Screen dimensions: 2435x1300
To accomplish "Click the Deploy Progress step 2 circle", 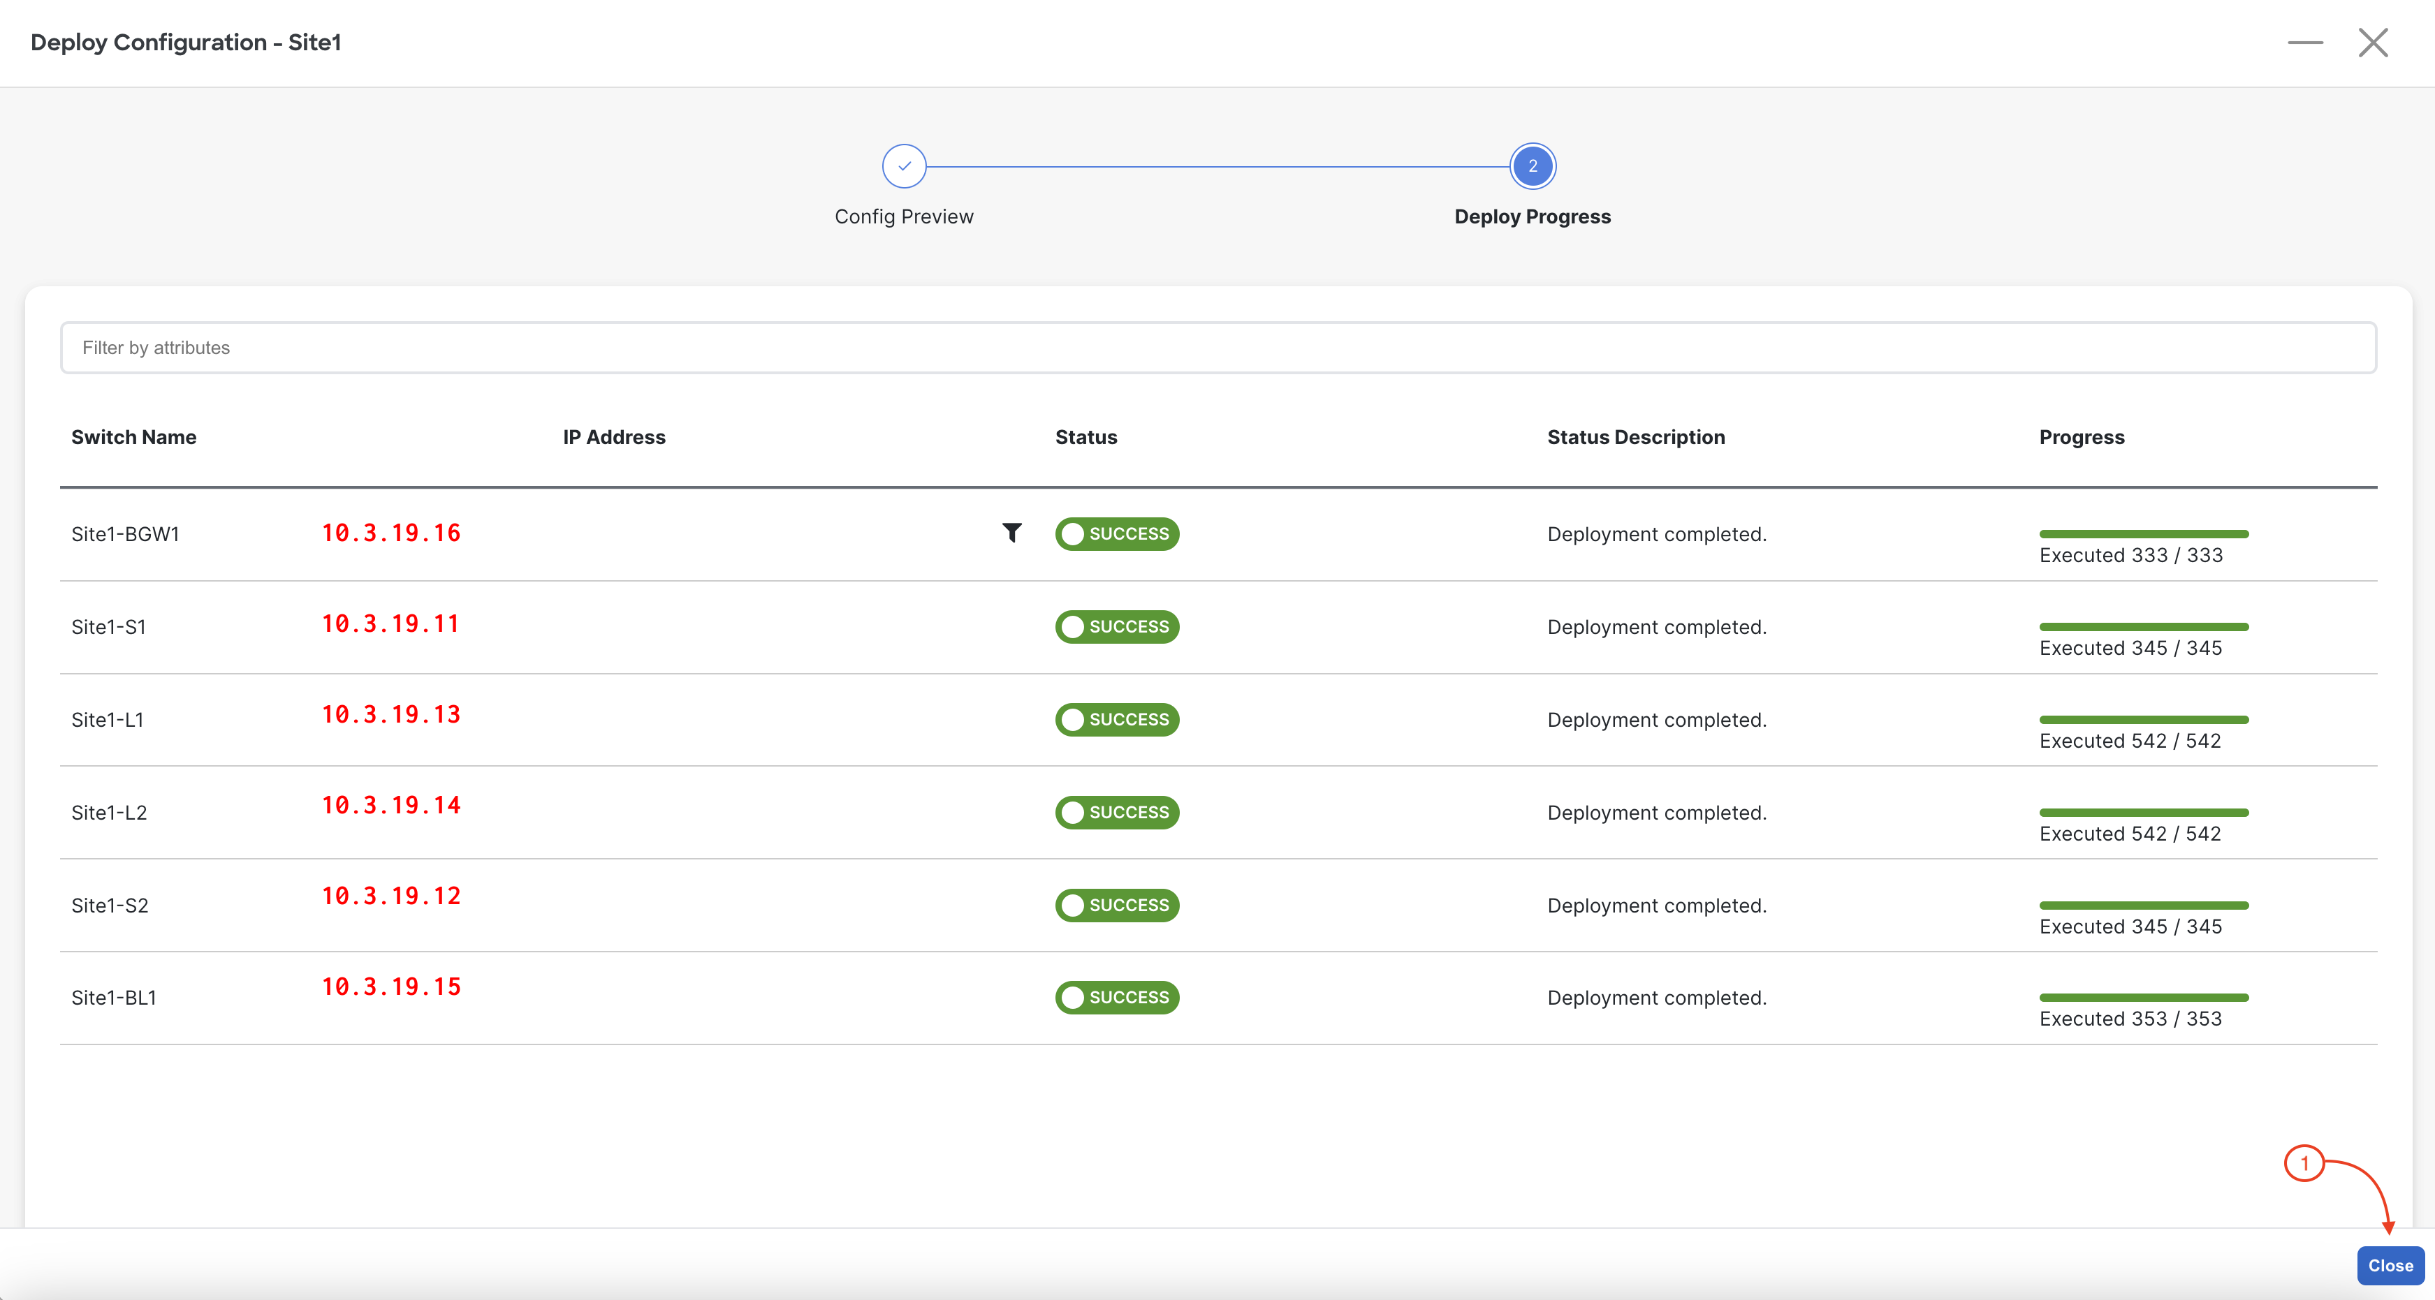I will click(x=1531, y=166).
